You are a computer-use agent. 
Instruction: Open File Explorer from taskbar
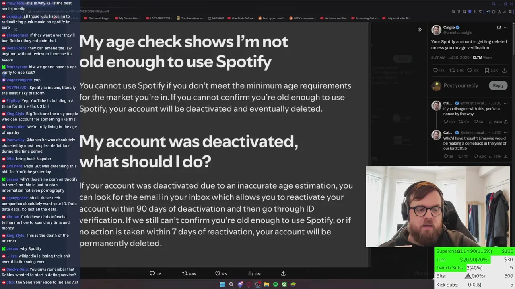click(x=267, y=284)
